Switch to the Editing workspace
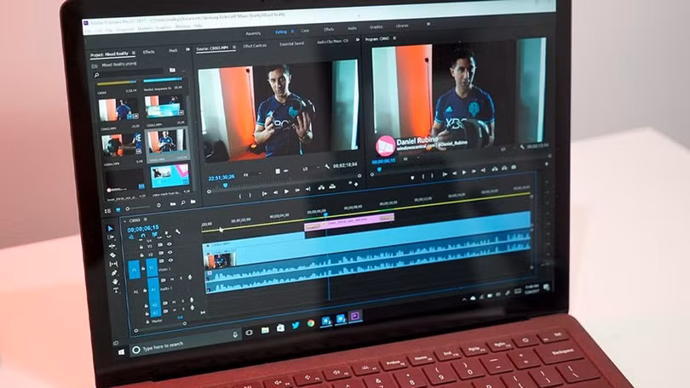Viewport: 690px width, 388px height. pyautogui.click(x=281, y=32)
